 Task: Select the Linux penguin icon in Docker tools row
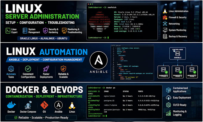(x=72, y=106)
